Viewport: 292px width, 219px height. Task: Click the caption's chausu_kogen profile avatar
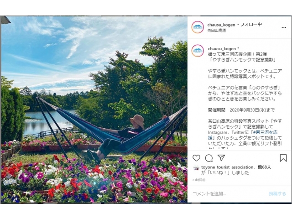click(x=198, y=51)
